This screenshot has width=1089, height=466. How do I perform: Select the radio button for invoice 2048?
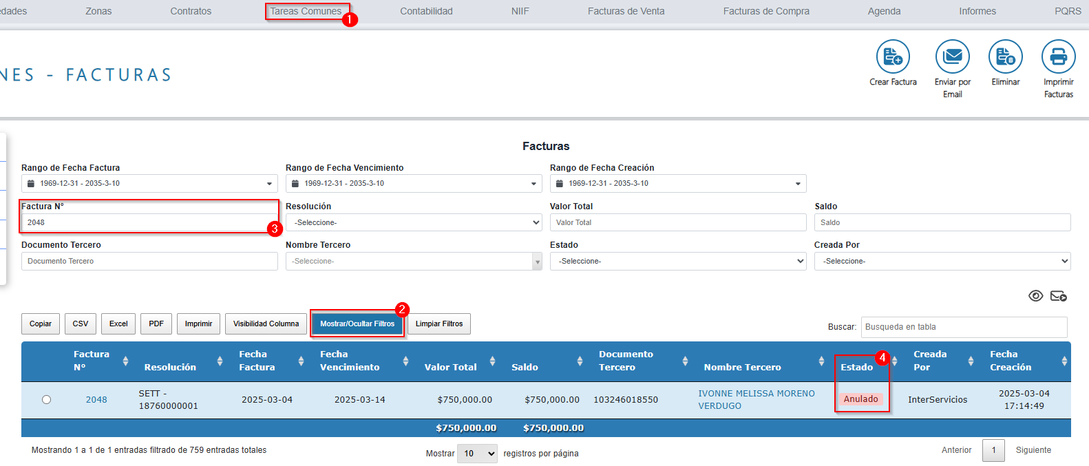coord(46,400)
